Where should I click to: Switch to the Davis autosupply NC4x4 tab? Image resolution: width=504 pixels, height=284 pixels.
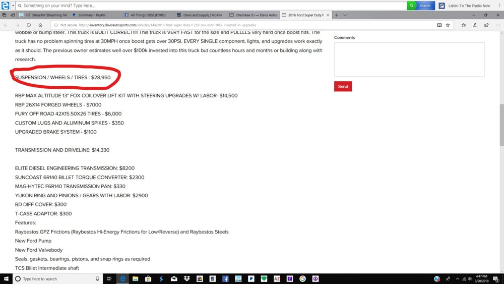[x=201, y=15]
